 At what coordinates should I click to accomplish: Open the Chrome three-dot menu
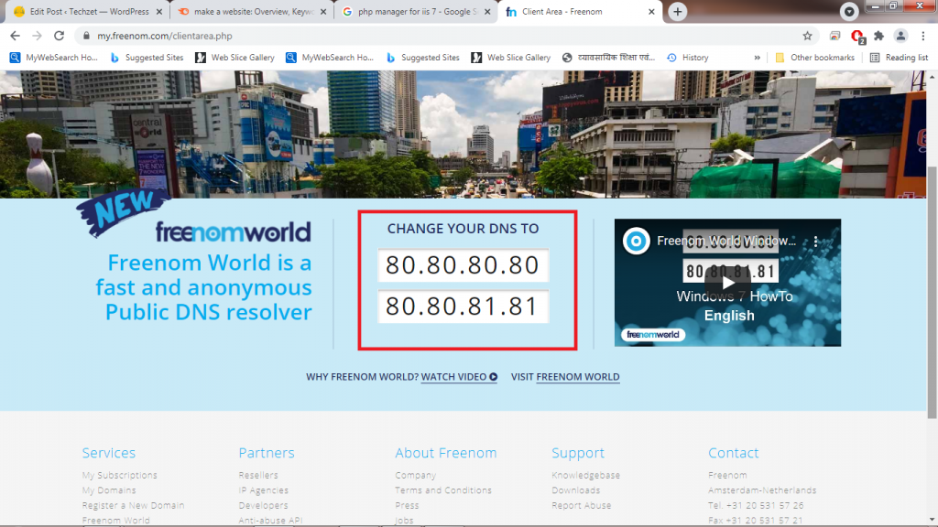pyautogui.click(x=923, y=36)
